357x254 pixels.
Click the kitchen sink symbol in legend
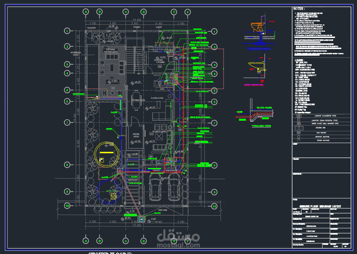[299, 128]
